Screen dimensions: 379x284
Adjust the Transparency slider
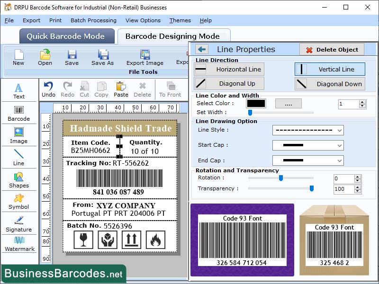point(311,188)
